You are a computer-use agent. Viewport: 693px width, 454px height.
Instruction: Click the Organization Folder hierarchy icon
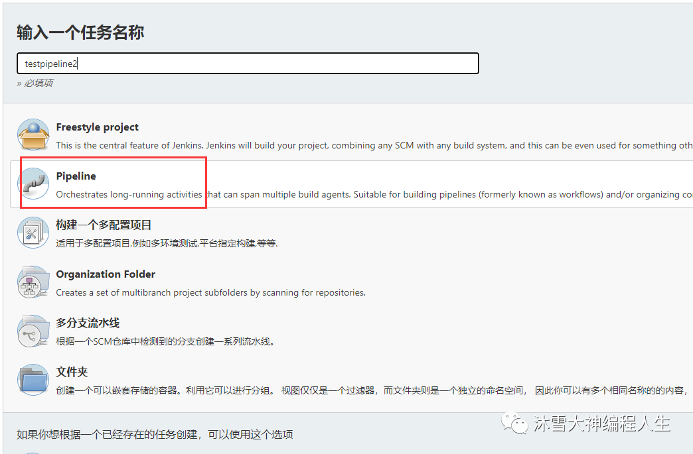[33, 282]
